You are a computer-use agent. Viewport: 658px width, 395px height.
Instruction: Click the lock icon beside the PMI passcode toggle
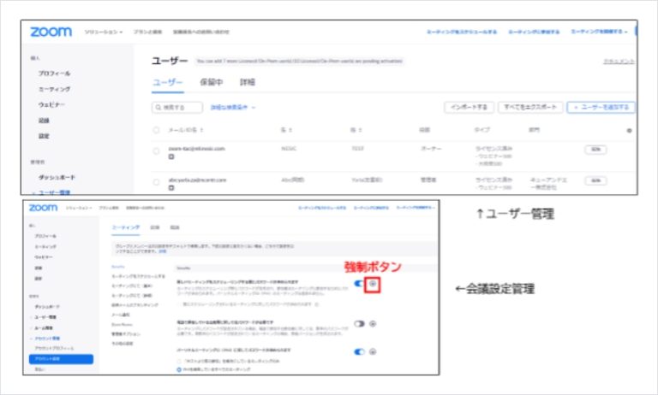click(x=372, y=350)
